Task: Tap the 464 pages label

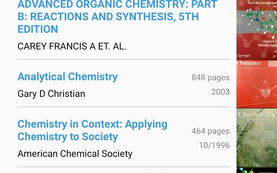Action: coord(210,131)
